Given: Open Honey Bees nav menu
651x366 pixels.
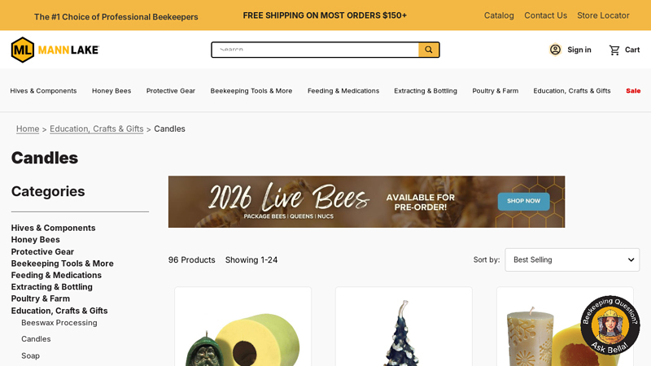Looking at the screenshot, I should click(x=111, y=90).
